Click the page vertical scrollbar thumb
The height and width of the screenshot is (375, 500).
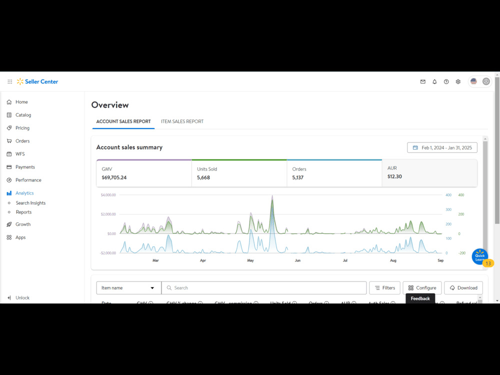(497, 150)
